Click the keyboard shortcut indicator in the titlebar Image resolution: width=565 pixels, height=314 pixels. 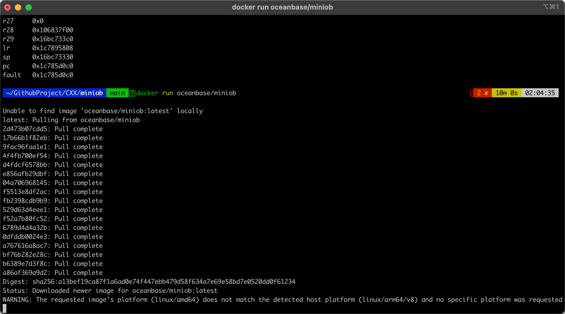tap(551, 7)
